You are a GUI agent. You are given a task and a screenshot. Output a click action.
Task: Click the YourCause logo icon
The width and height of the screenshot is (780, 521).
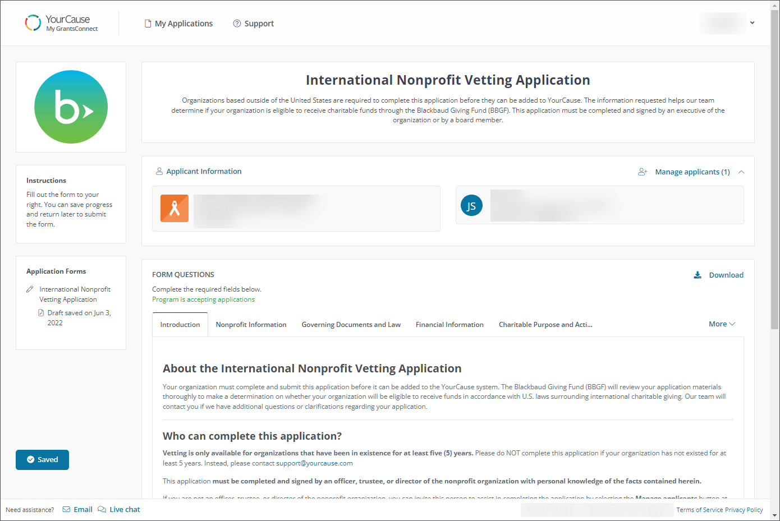(x=33, y=23)
